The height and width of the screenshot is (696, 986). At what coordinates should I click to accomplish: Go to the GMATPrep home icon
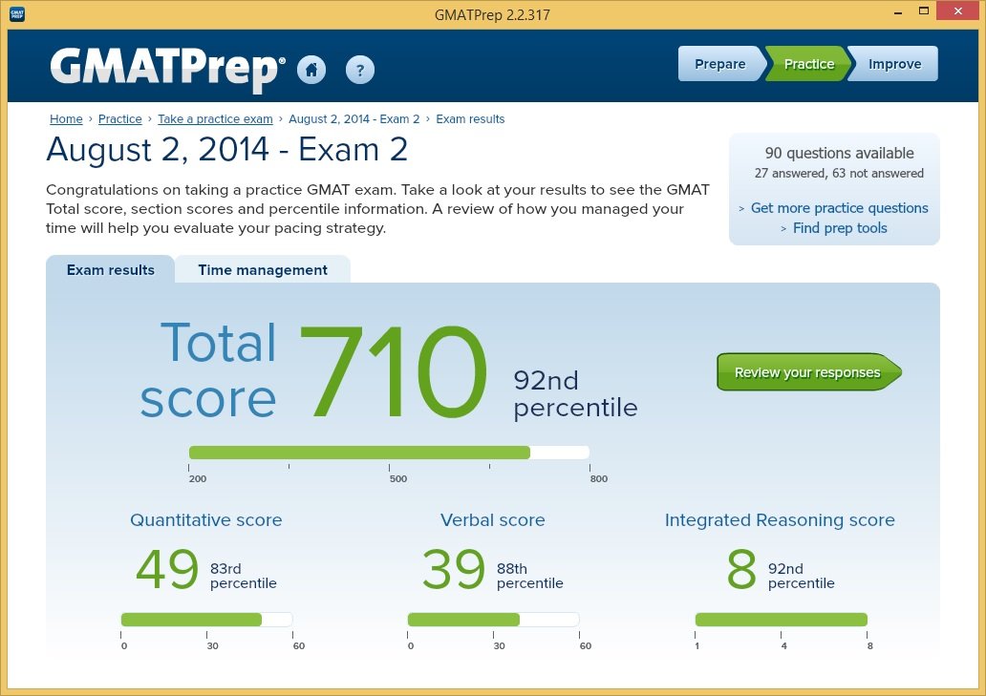coord(311,70)
